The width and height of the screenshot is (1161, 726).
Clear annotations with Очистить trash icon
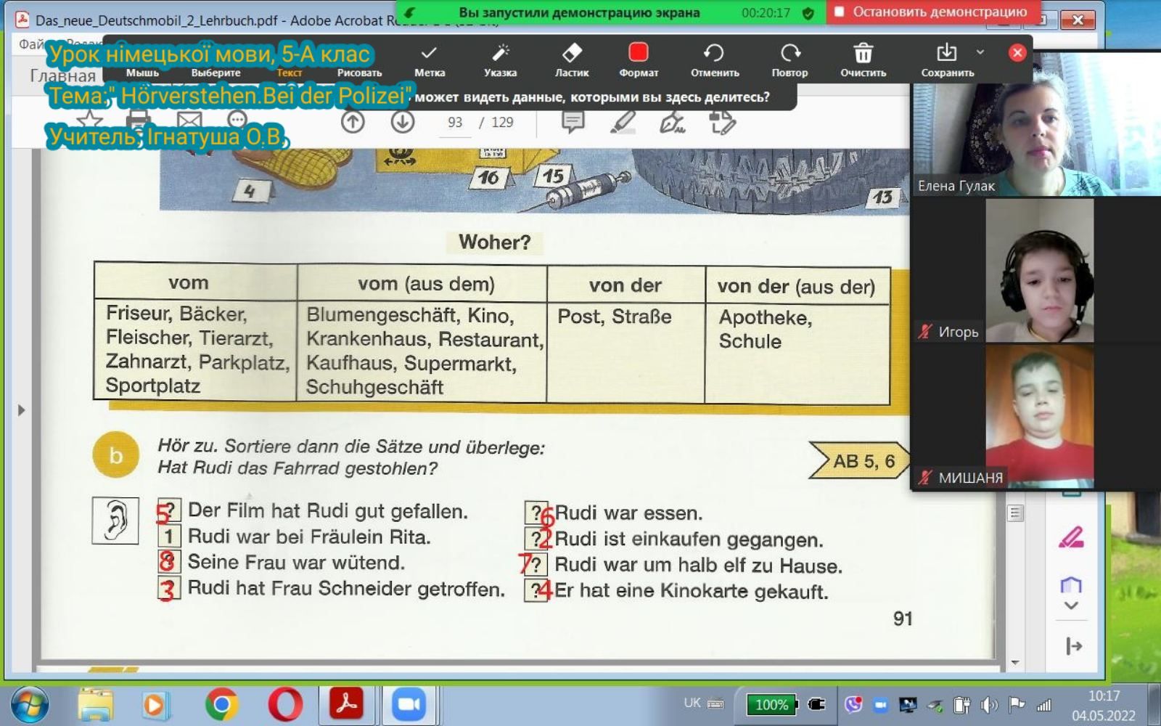[x=863, y=59]
